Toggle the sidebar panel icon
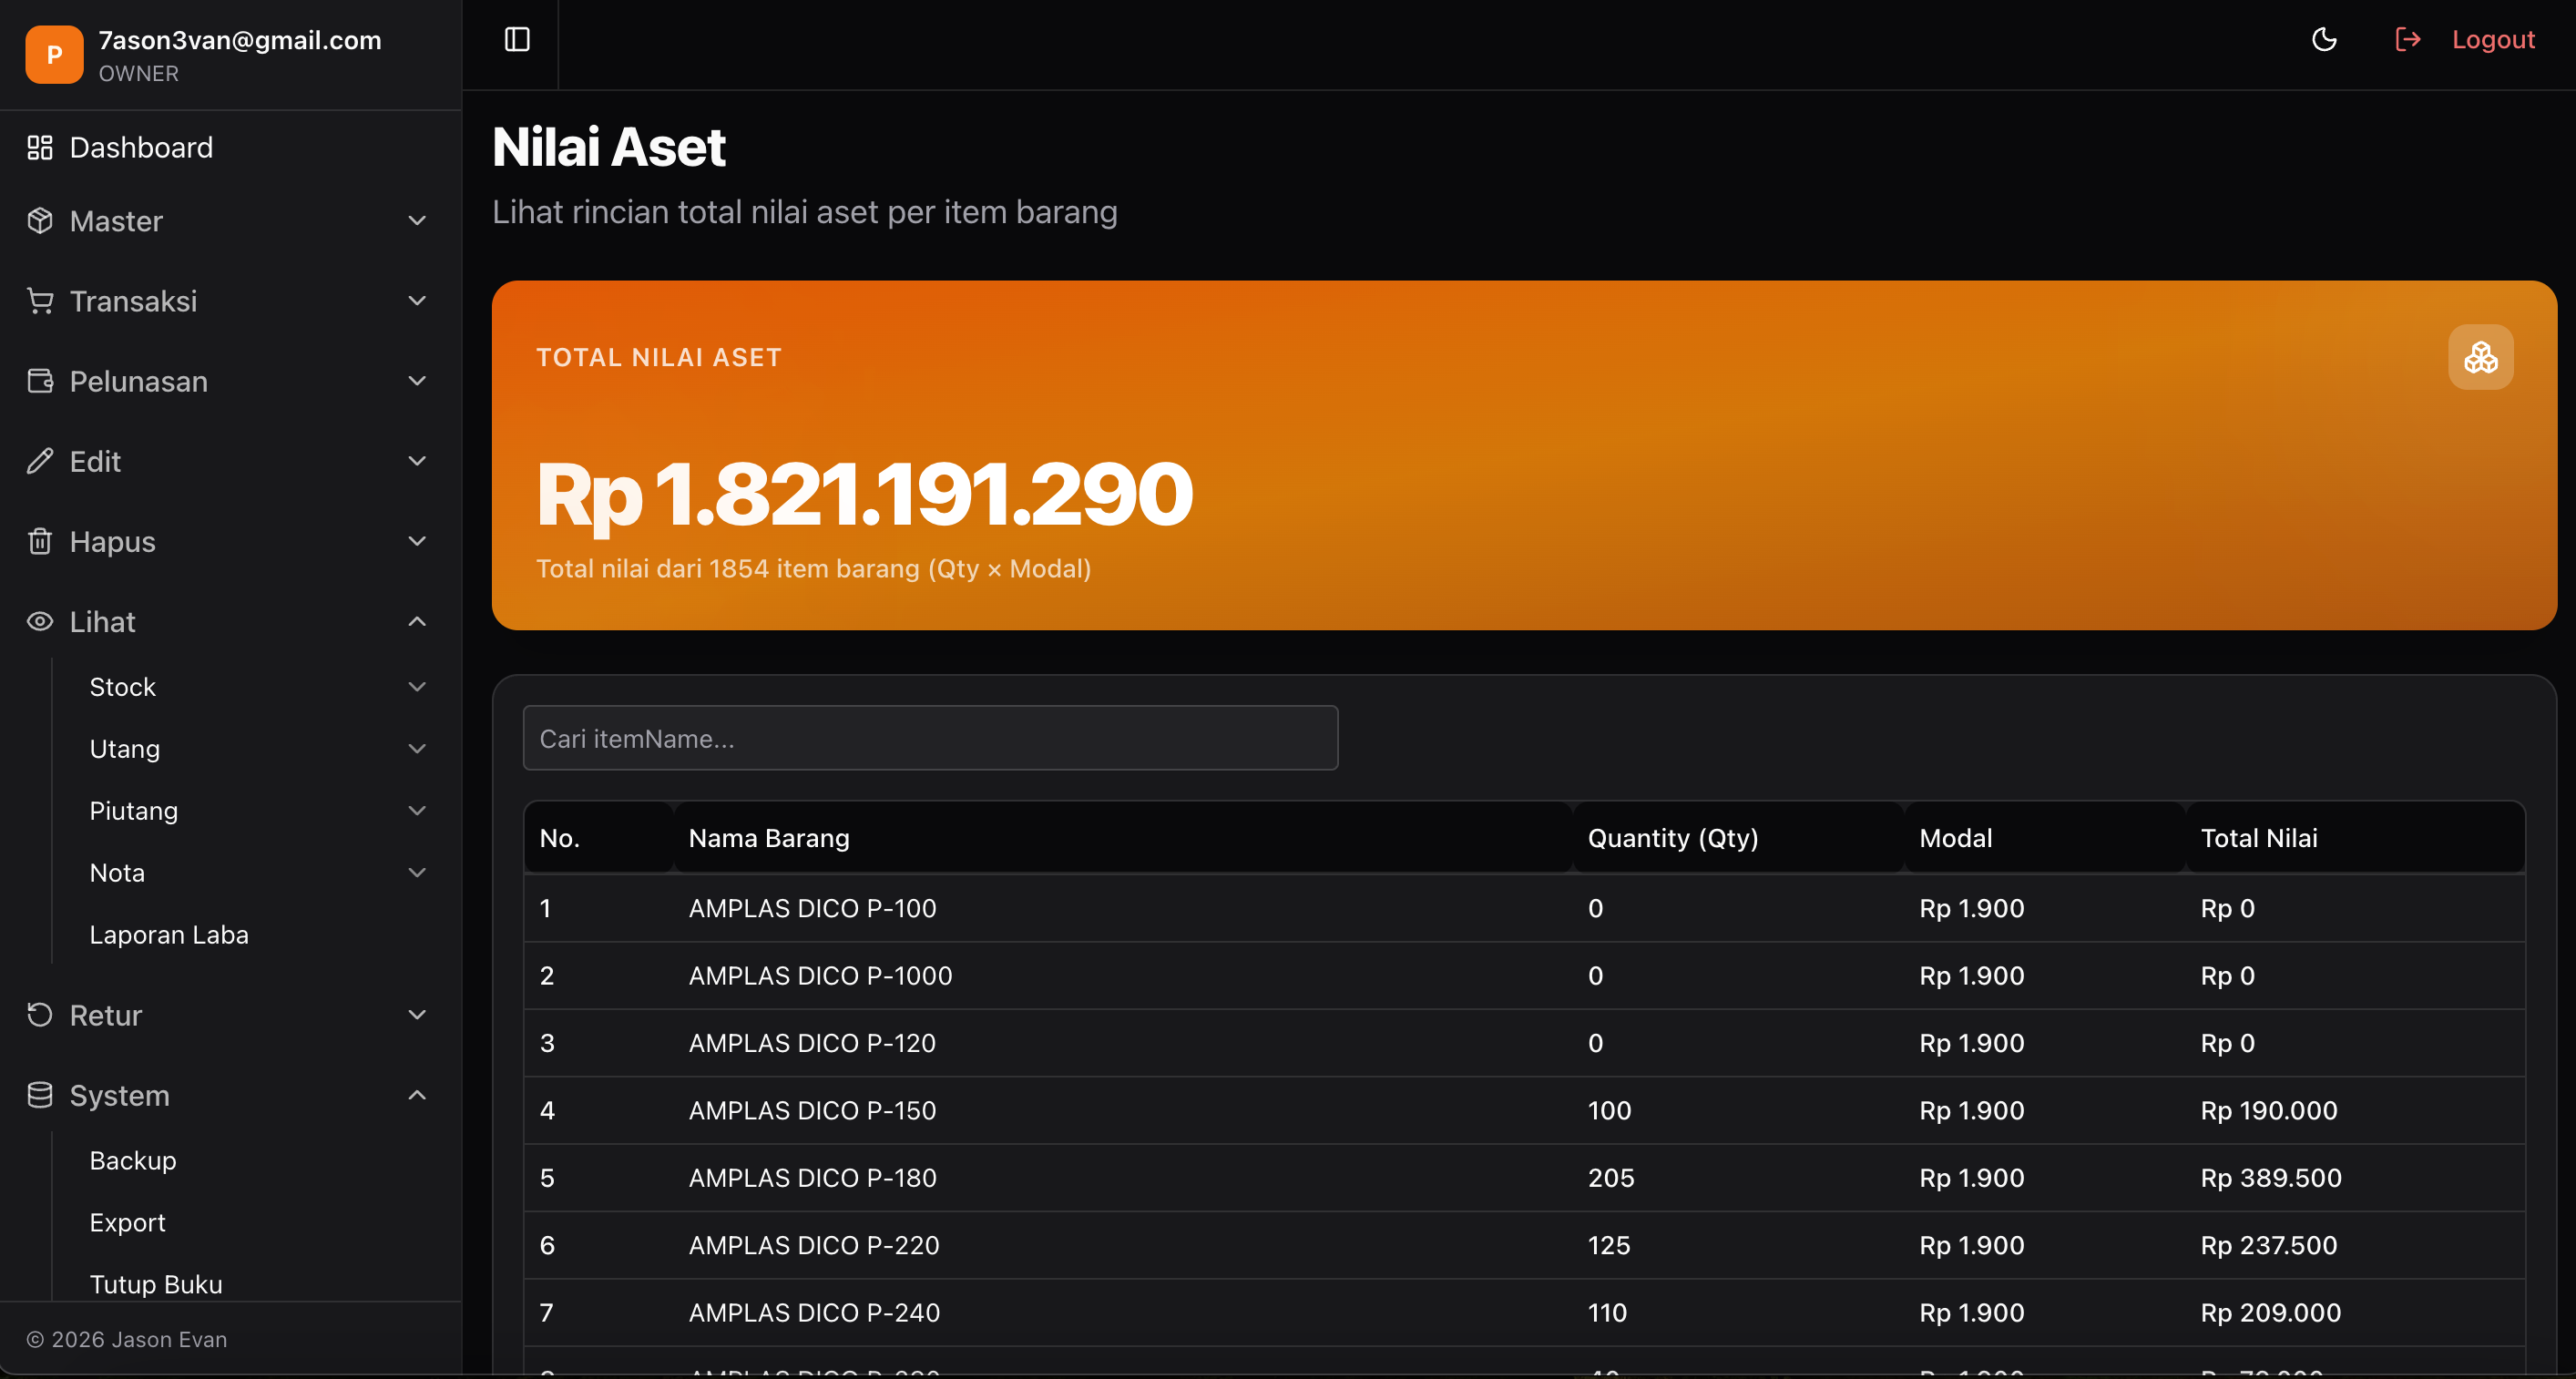 click(x=517, y=40)
